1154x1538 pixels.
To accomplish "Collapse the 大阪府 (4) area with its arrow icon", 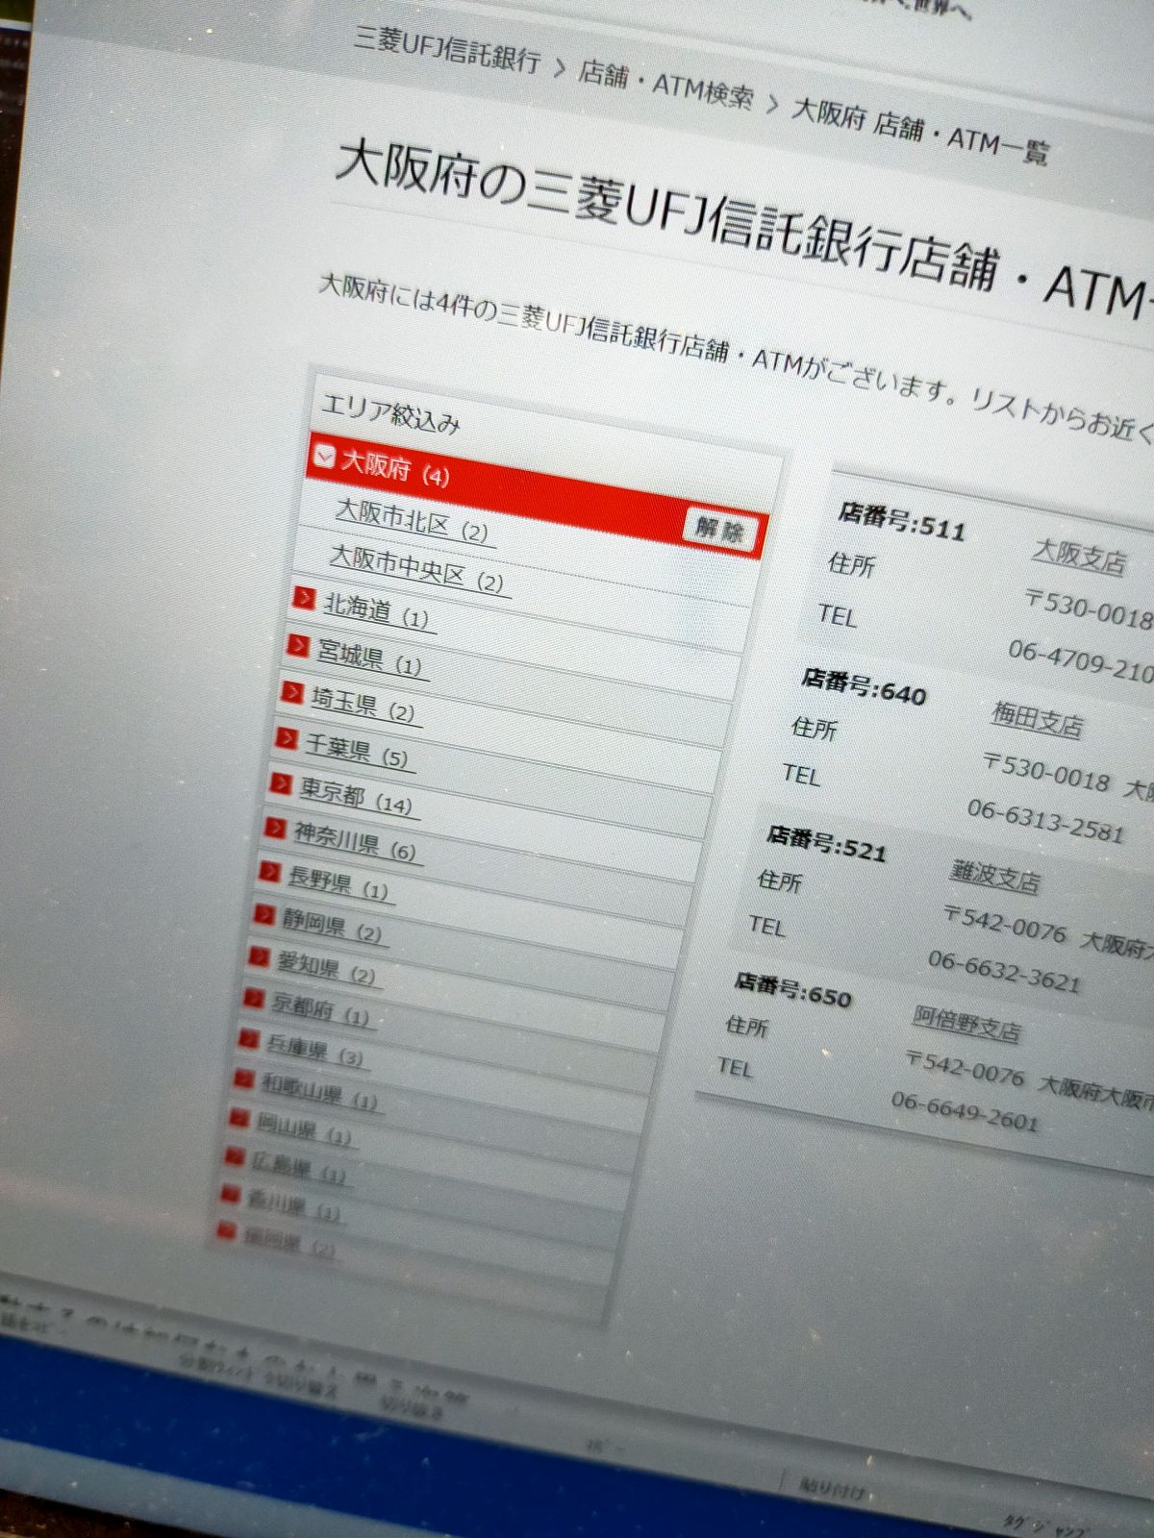I will (325, 458).
